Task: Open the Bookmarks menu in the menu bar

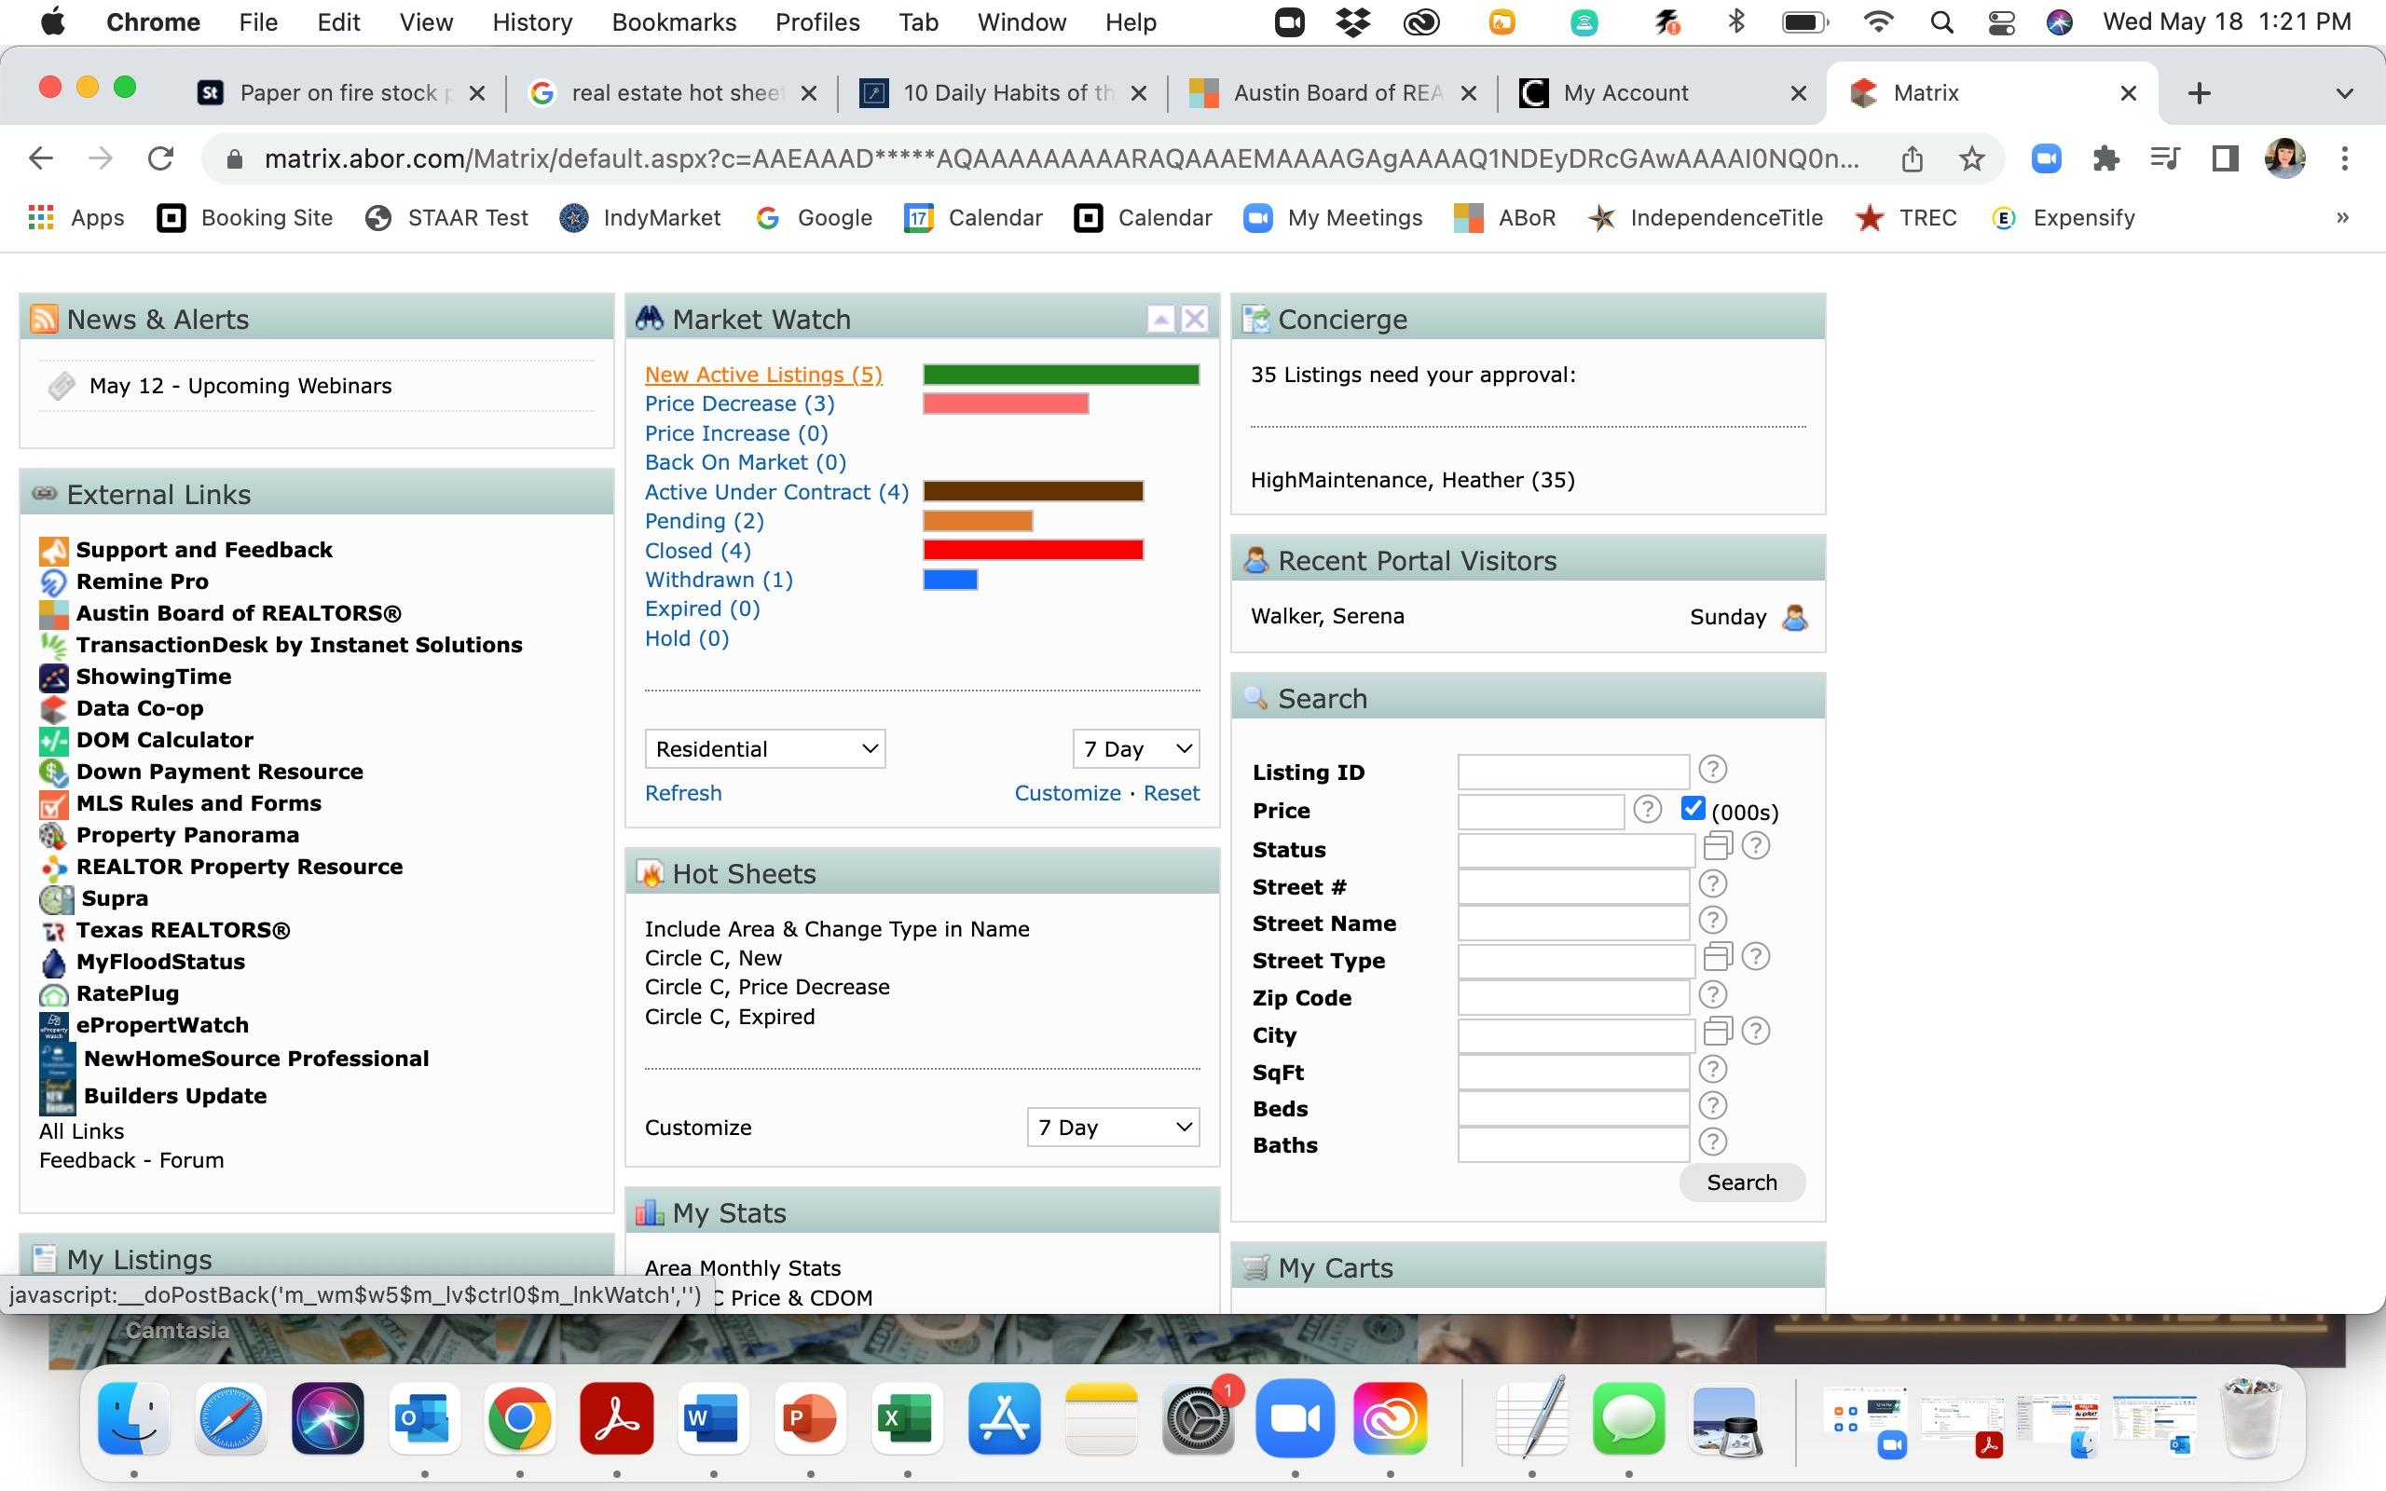Action: pos(674,21)
